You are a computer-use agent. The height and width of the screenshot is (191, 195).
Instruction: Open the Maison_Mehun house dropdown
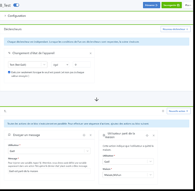point(128,175)
